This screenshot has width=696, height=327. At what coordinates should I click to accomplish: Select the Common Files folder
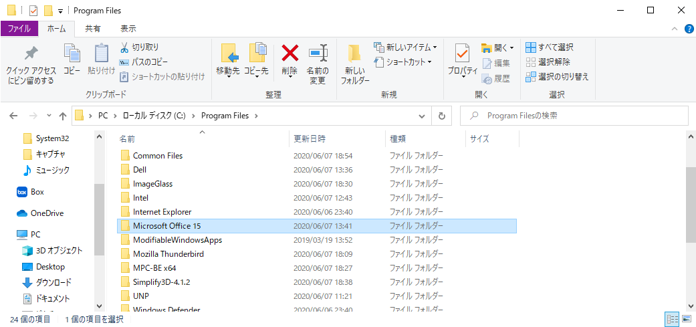coord(316,156)
